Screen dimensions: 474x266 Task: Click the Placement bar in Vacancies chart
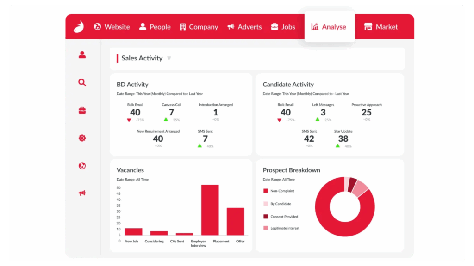pyautogui.click(x=210, y=210)
